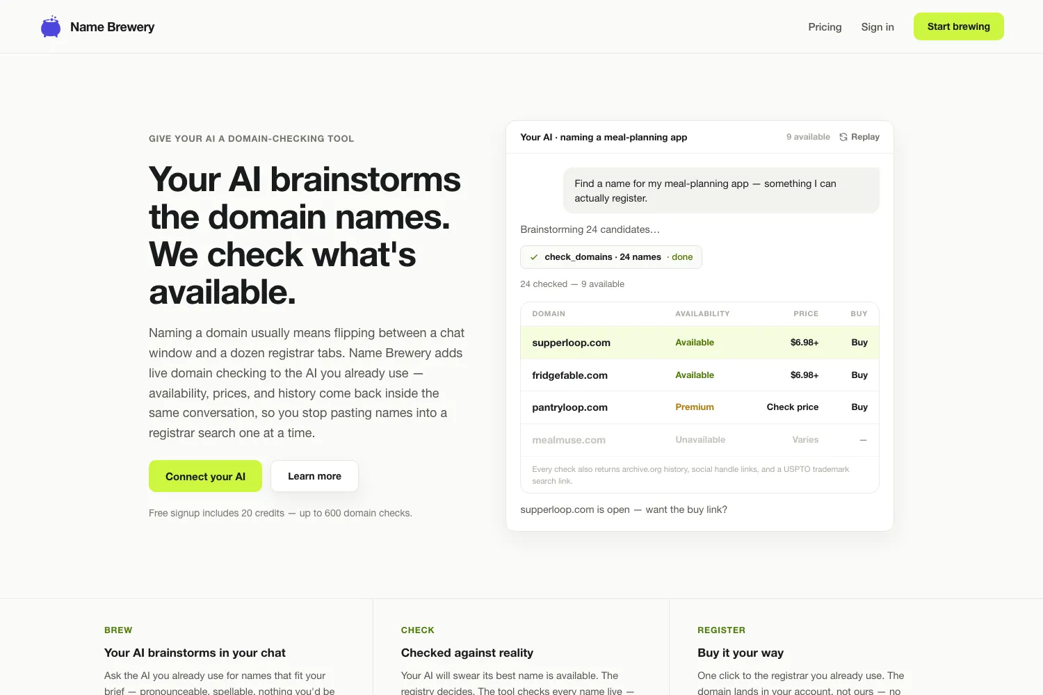Click the $6.98+ price for fridgefable.com
The image size is (1043, 695).
click(805, 375)
